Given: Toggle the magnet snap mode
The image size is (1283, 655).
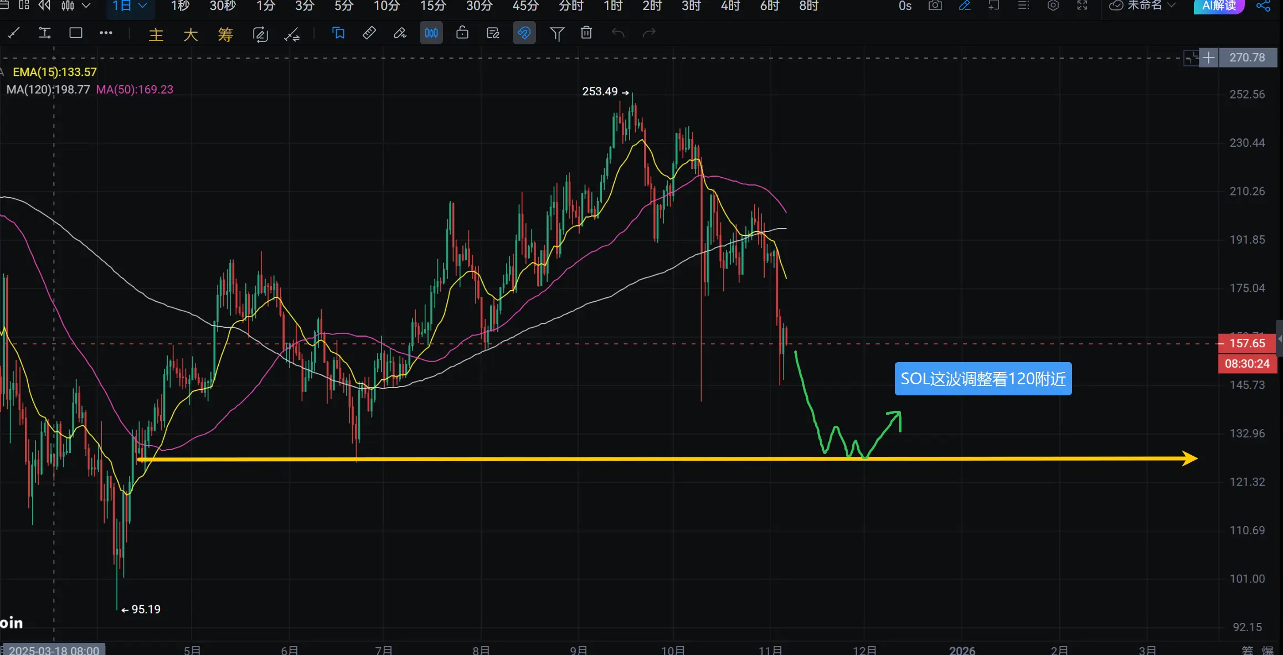Looking at the screenshot, I should [524, 33].
